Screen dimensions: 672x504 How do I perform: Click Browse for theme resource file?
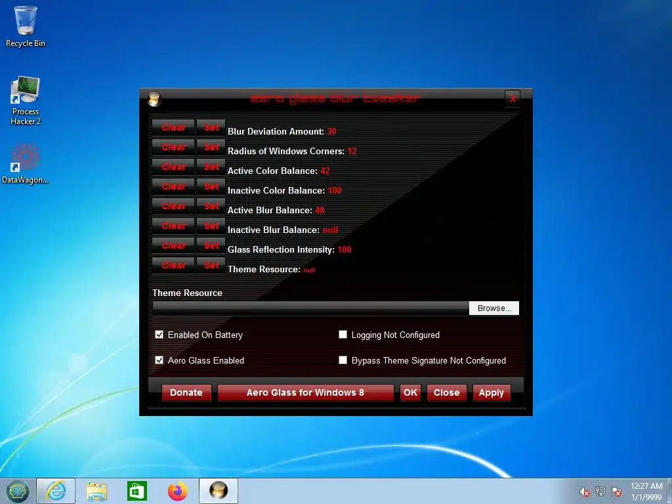point(493,308)
